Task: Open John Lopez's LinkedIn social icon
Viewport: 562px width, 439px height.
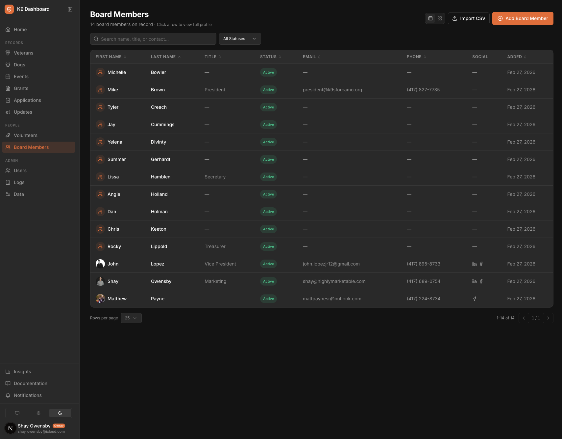Action: pyautogui.click(x=474, y=264)
